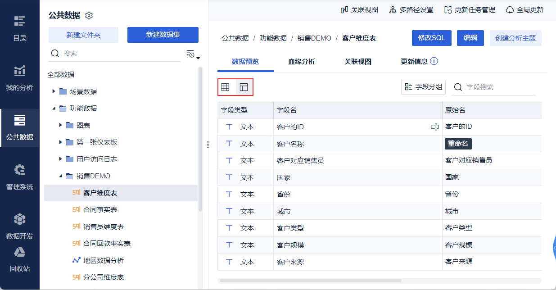Go to 我的分析 in the sidebar
Screen dimensions: 556x290
[20, 78]
